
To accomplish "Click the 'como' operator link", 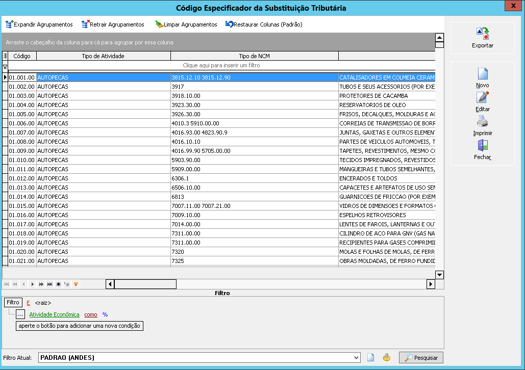I will coord(91,314).
